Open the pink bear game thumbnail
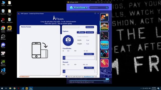The width and height of the screenshot is (161, 90). coord(104,63)
